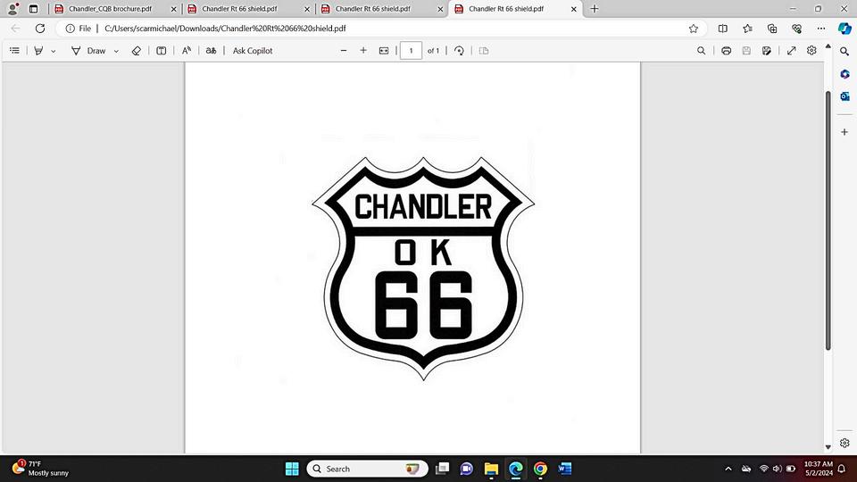Click the Save as icon
The width and height of the screenshot is (857, 482).
coord(767,50)
